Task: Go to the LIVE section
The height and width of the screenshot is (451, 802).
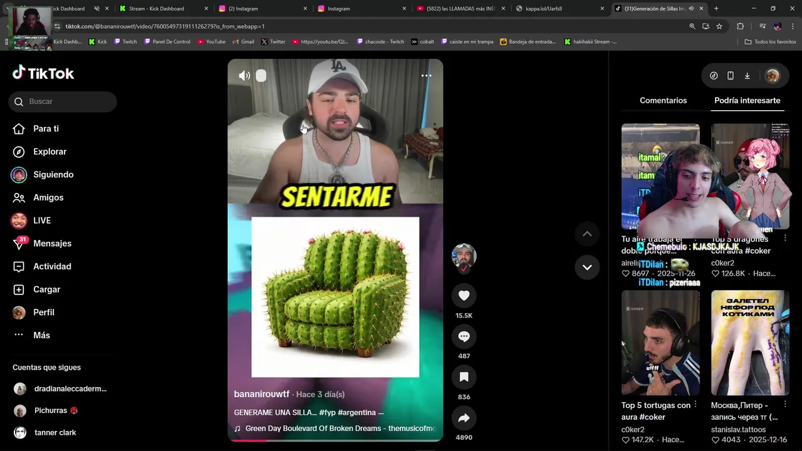Action: [x=31, y=220]
